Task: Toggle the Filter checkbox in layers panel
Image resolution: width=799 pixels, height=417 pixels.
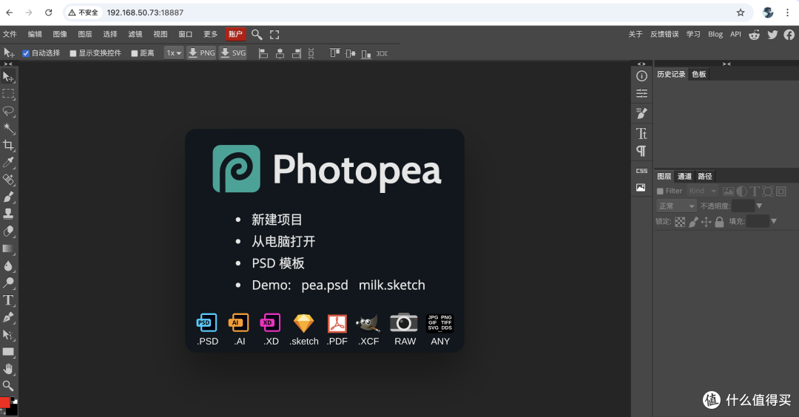Action: coord(661,191)
